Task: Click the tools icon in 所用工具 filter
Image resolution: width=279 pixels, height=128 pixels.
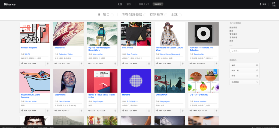Action: click(x=257, y=71)
